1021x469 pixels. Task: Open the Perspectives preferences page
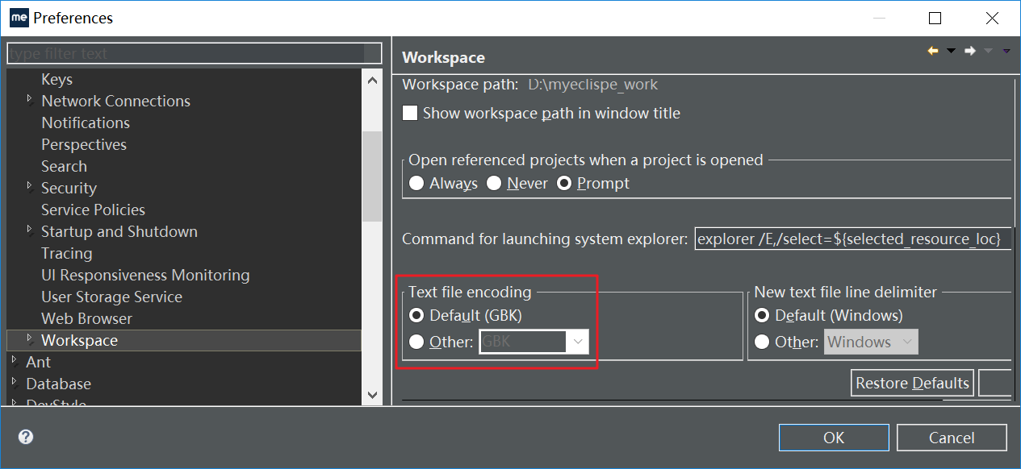84,144
